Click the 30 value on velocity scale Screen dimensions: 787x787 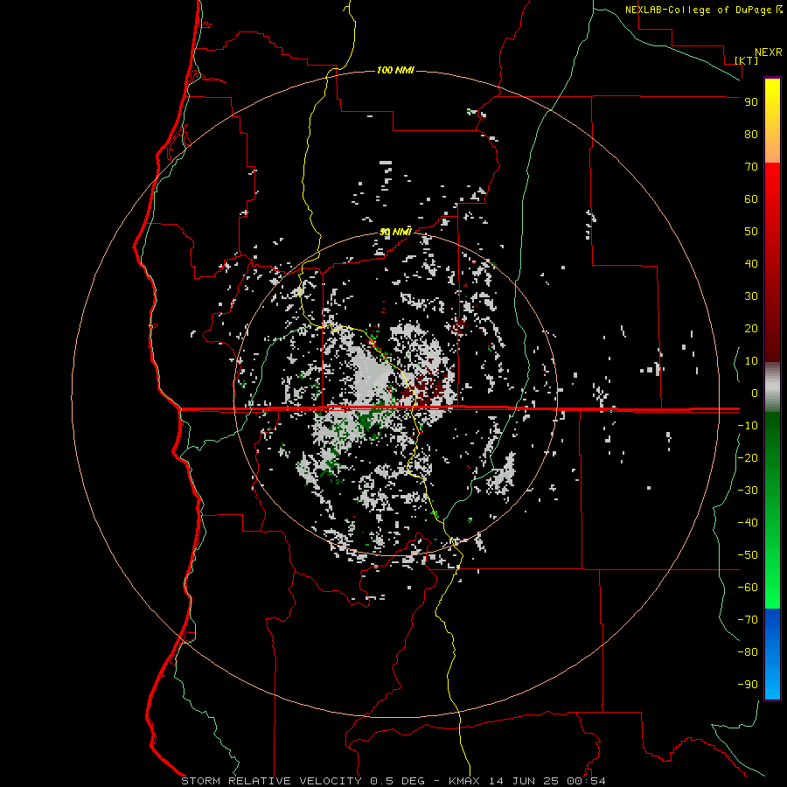click(x=751, y=296)
